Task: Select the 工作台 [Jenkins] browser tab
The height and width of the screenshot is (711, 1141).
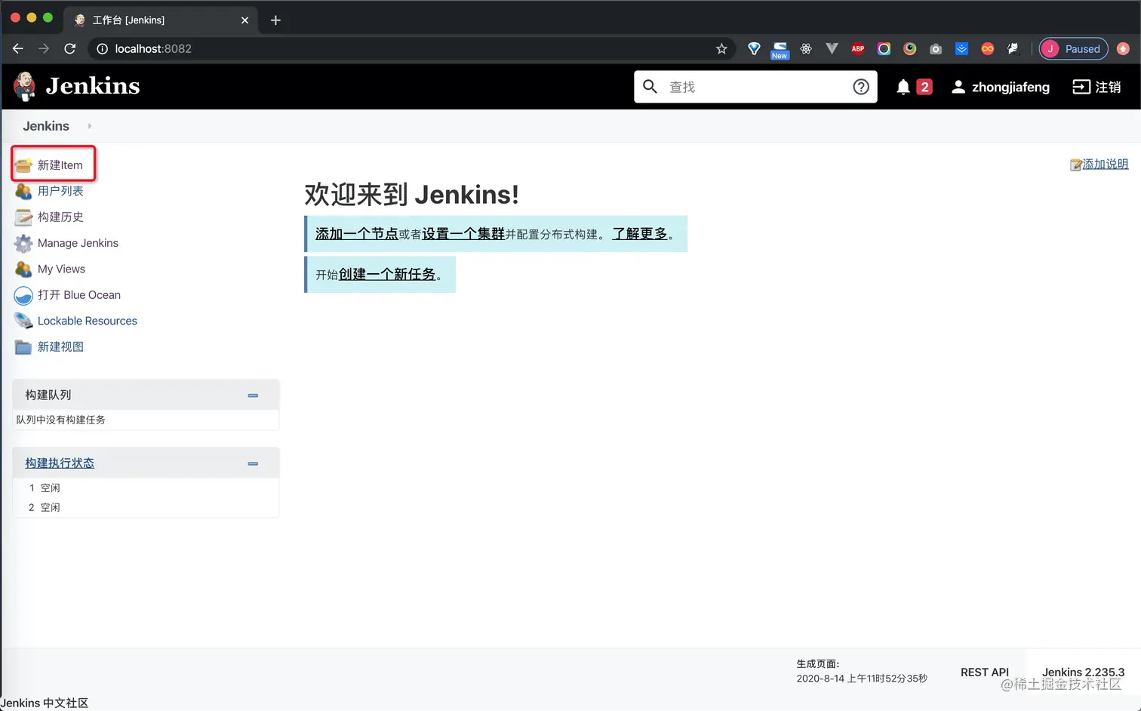Action: (x=162, y=20)
